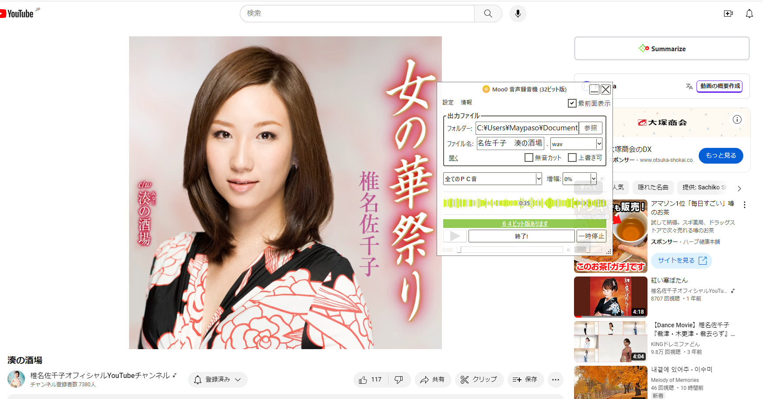This screenshot has height=399, width=763.
Task: Toggle the 最前面表示 checkbox
Action: pos(572,103)
